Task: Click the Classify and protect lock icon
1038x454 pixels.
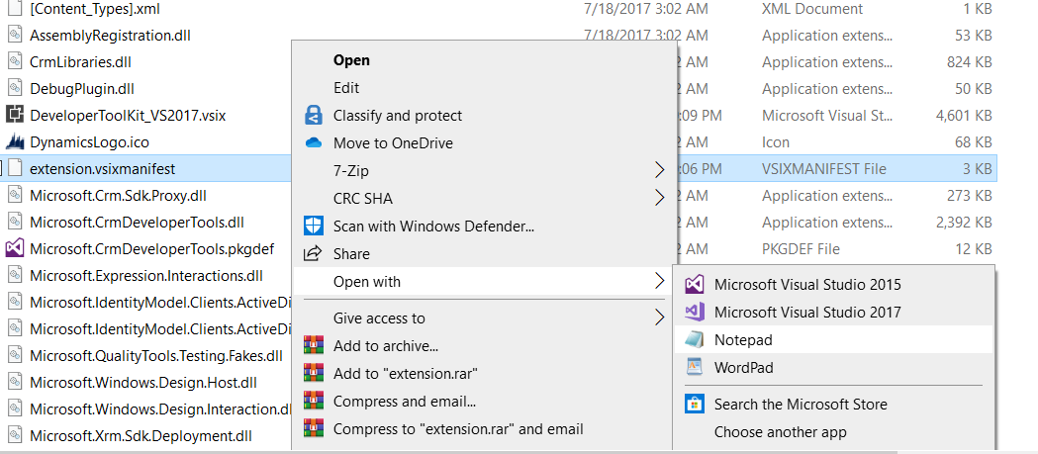Action: pos(314,116)
